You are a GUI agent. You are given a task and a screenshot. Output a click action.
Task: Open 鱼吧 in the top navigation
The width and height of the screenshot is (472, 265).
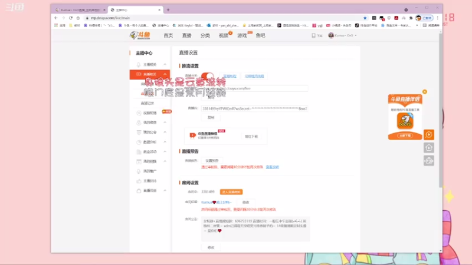coord(260,35)
